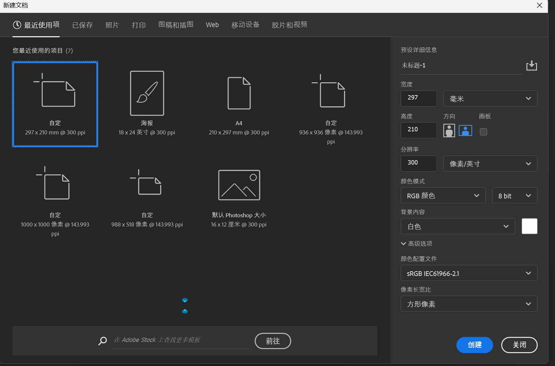The height and width of the screenshot is (366, 555).
Task: Select the 297 x 210 mm custom preset
Action: point(55,104)
